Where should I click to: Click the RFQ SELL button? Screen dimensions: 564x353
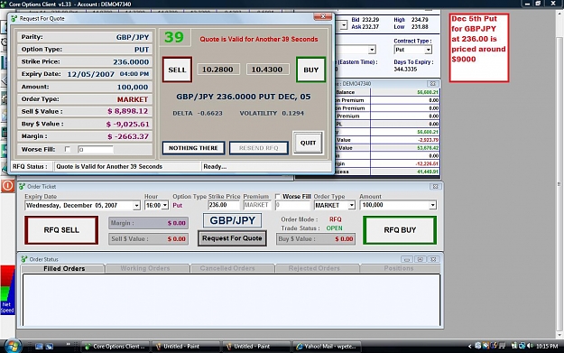[61, 230]
